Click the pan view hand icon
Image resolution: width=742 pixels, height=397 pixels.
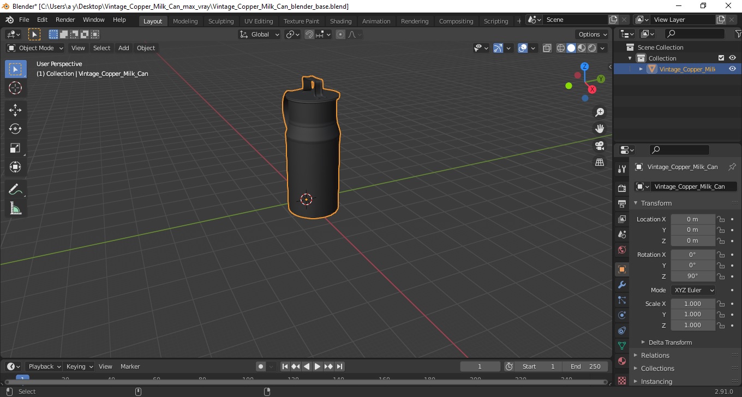(600, 129)
